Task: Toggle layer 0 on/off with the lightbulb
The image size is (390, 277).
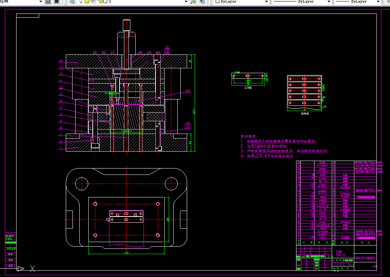Action: tap(80, 2)
